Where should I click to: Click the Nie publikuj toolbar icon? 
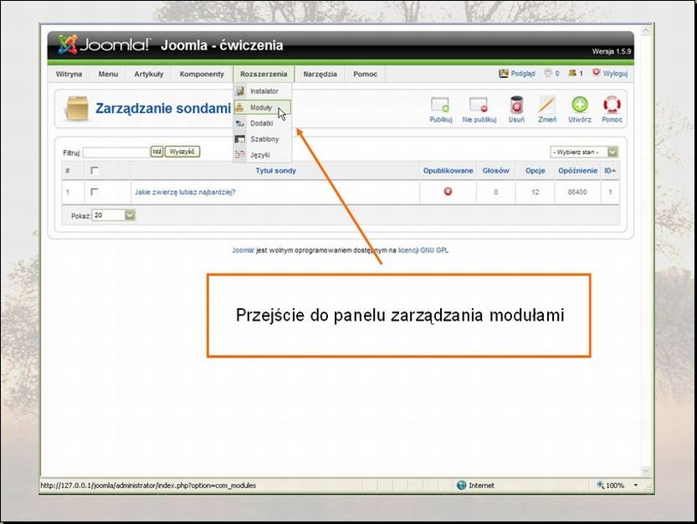tap(479, 105)
